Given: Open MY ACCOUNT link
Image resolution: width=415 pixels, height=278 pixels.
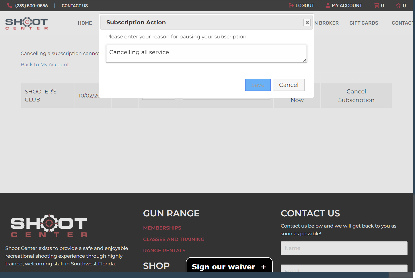Looking at the screenshot, I should click(347, 5).
